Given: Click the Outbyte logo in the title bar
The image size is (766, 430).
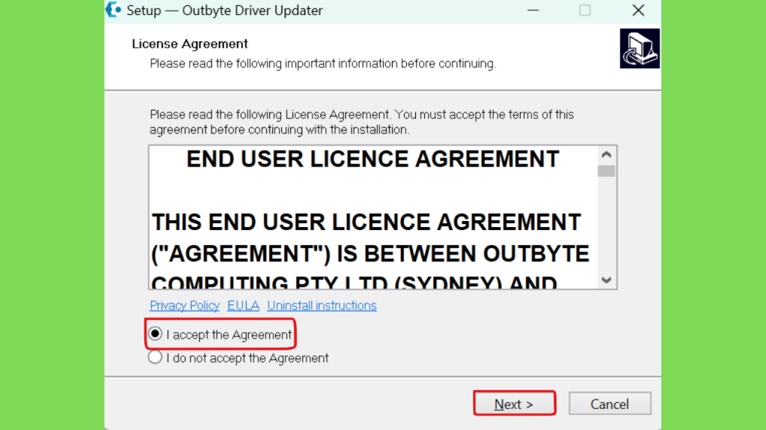Looking at the screenshot, I should tap(114, 10).
